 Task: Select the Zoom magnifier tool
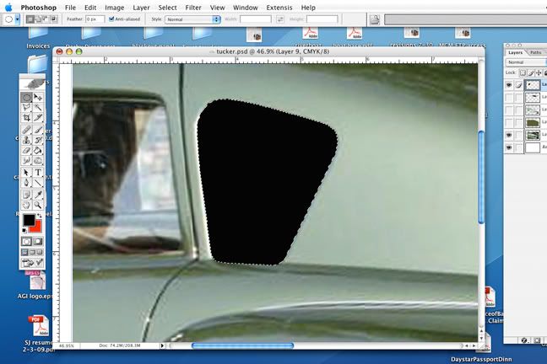click(x=38, y=205)
